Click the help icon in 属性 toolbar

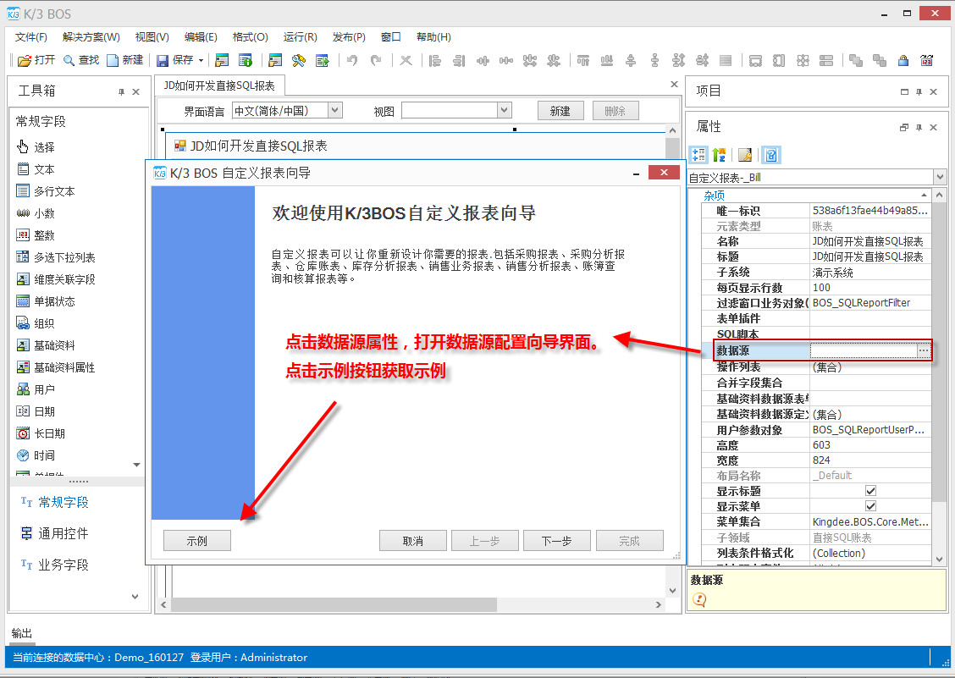[771, 155]
